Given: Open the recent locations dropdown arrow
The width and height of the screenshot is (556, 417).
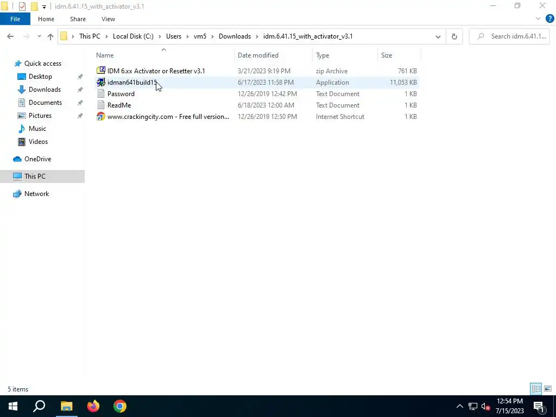Looking at the screenshot, I should coord(39,36).
